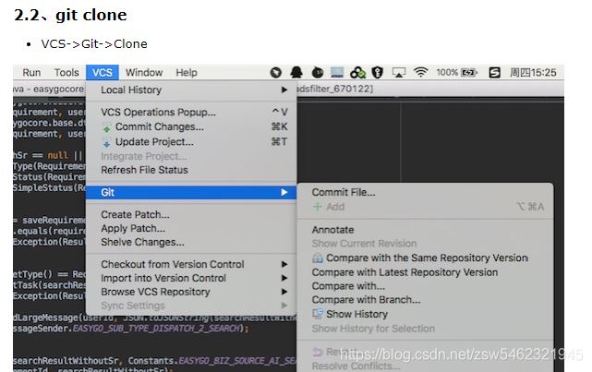Expand the Import into Version Control submenu

coord(284,278)
